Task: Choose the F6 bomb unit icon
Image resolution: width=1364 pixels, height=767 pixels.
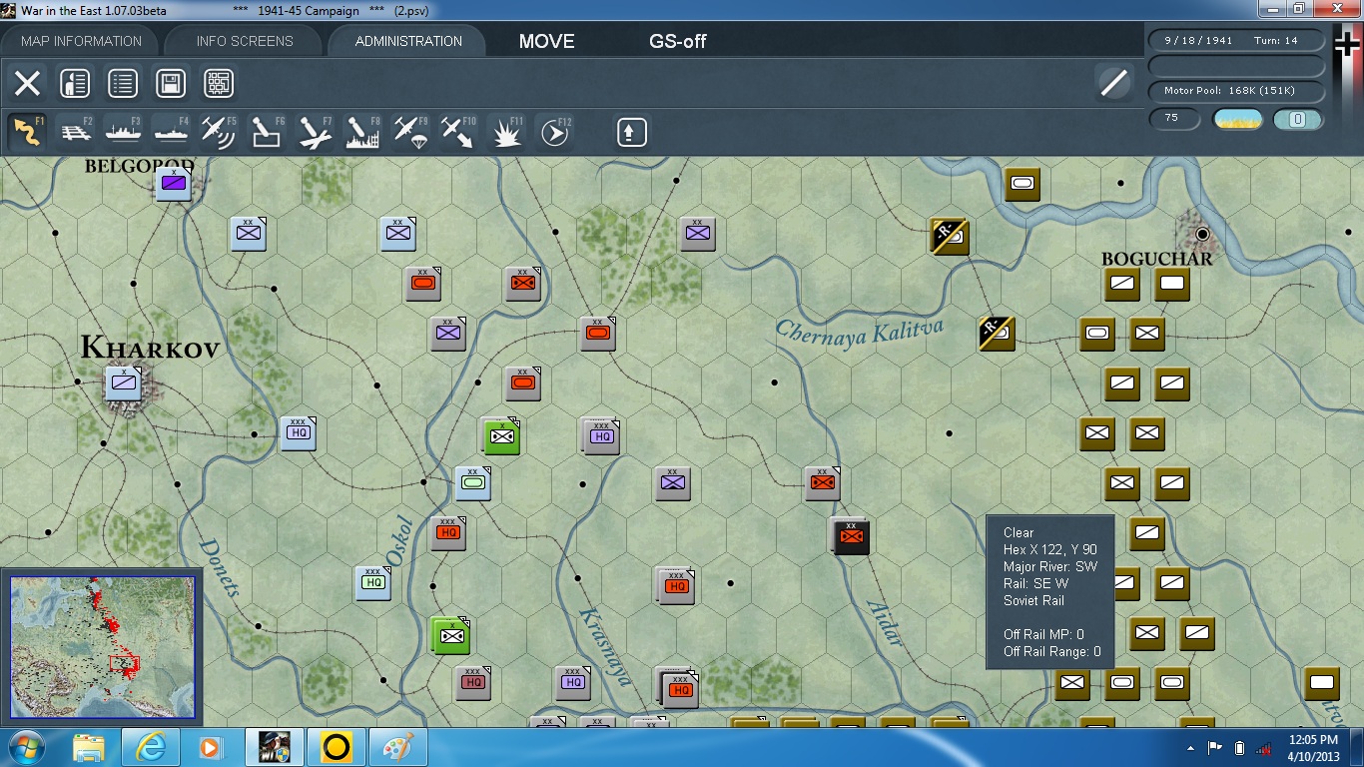Action: coord(267,132)
